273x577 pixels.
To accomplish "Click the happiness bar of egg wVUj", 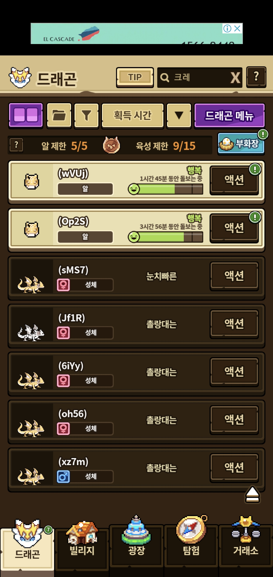I will tap(166, 189).
